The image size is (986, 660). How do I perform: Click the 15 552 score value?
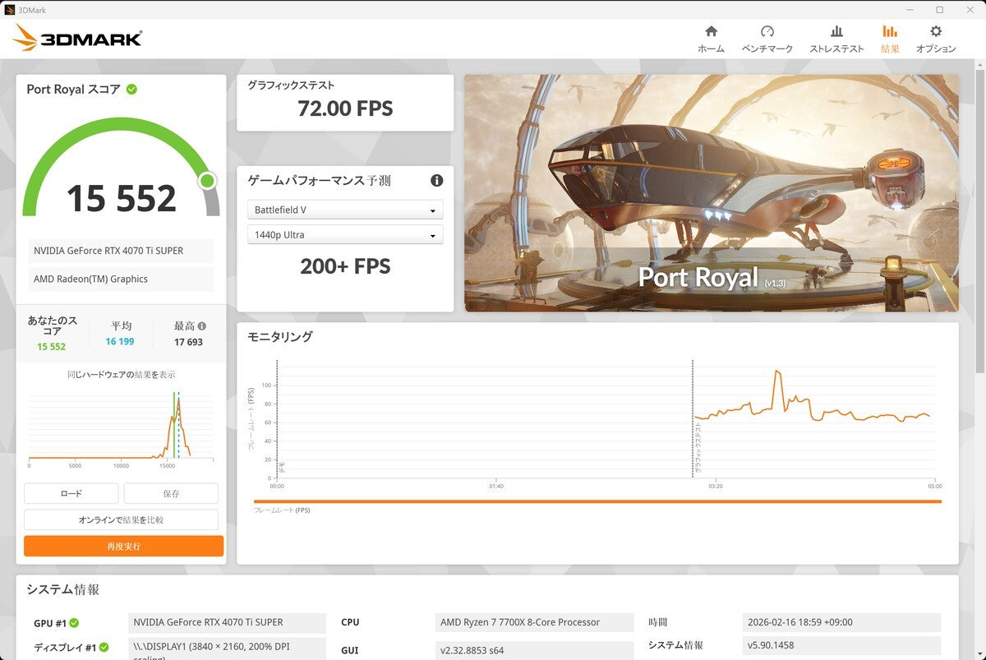click(x=122, y=198)
